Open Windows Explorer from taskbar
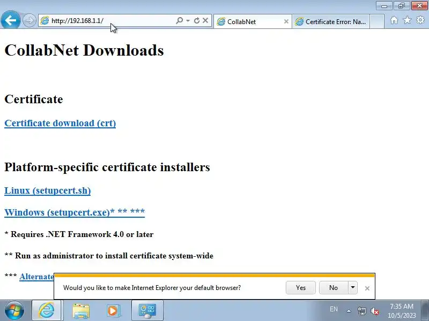The width and height of the screenshot is (429, 321). point(81,311)
